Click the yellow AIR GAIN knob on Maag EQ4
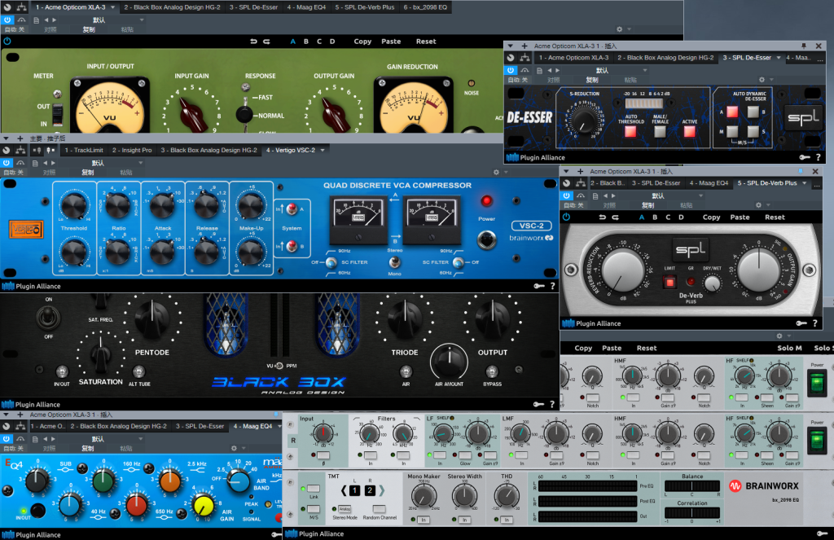This screenshot has width=834, height=540. [203, 506]
